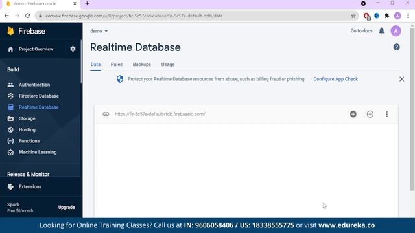Click Spark Free plan label
The height and width of the screenshot is (233, 415).
click(x=20, y=207)
